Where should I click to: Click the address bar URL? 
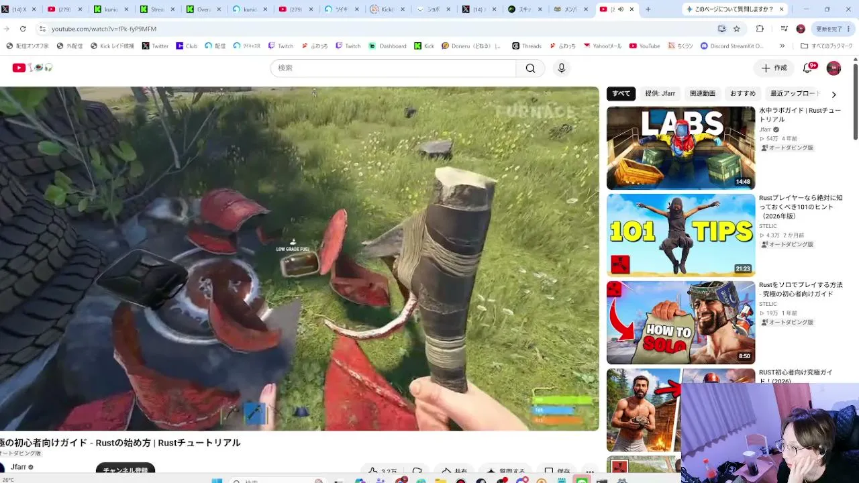[104, 29]
